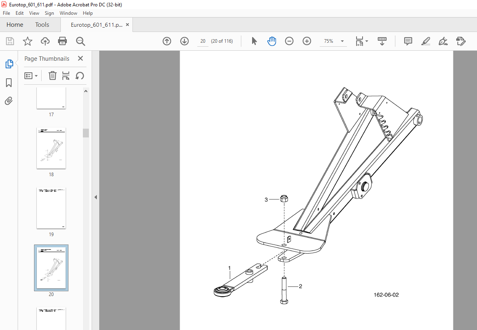Click part label 3 in the drawing
Screen dimensions: 477x330
tap(266, 200)
